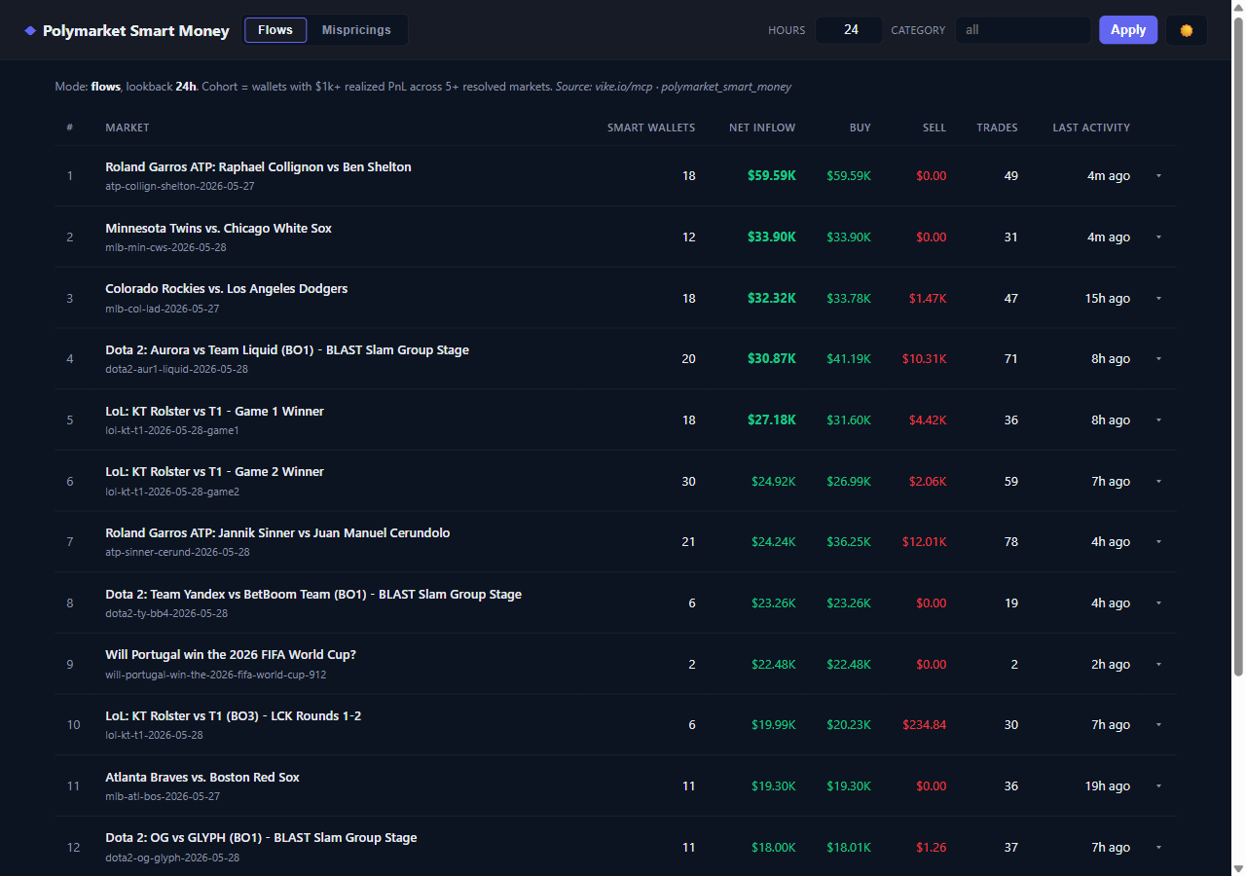Open Dota 2 Aurora vs Team Liquid market
This screenshot has width=1246, height=876.
click(287, 350)
